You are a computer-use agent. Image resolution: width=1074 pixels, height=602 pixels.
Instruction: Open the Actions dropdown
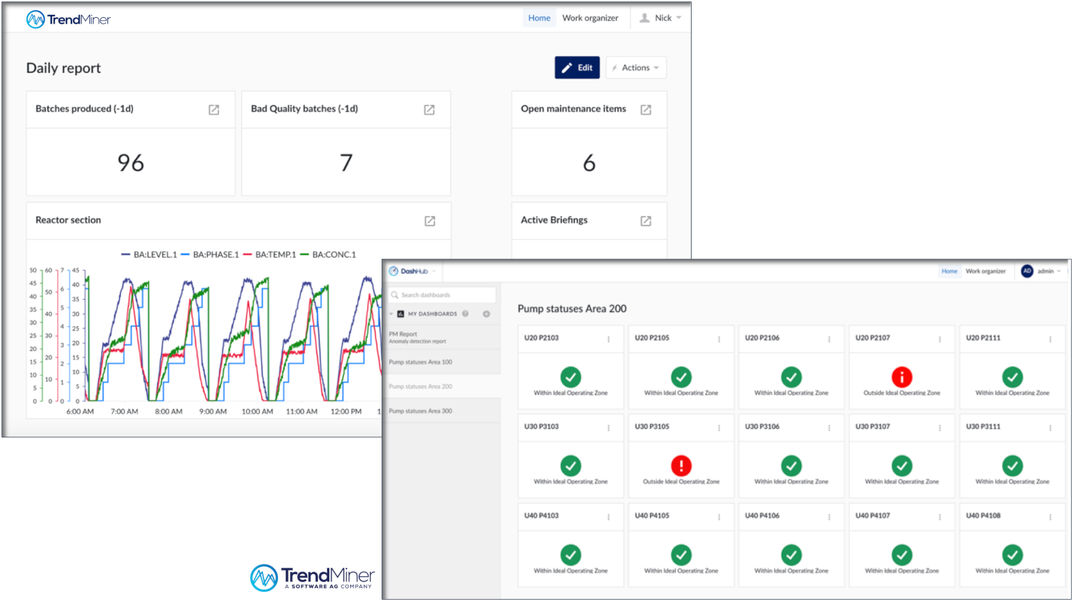point(636,67)
